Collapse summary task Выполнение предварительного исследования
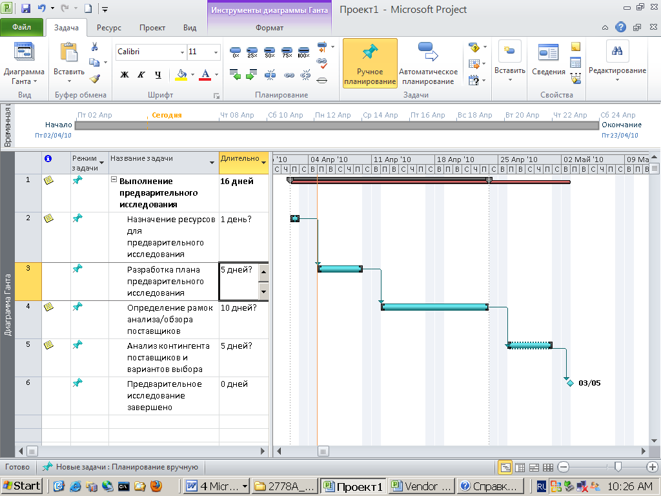 tap(114, 180)
